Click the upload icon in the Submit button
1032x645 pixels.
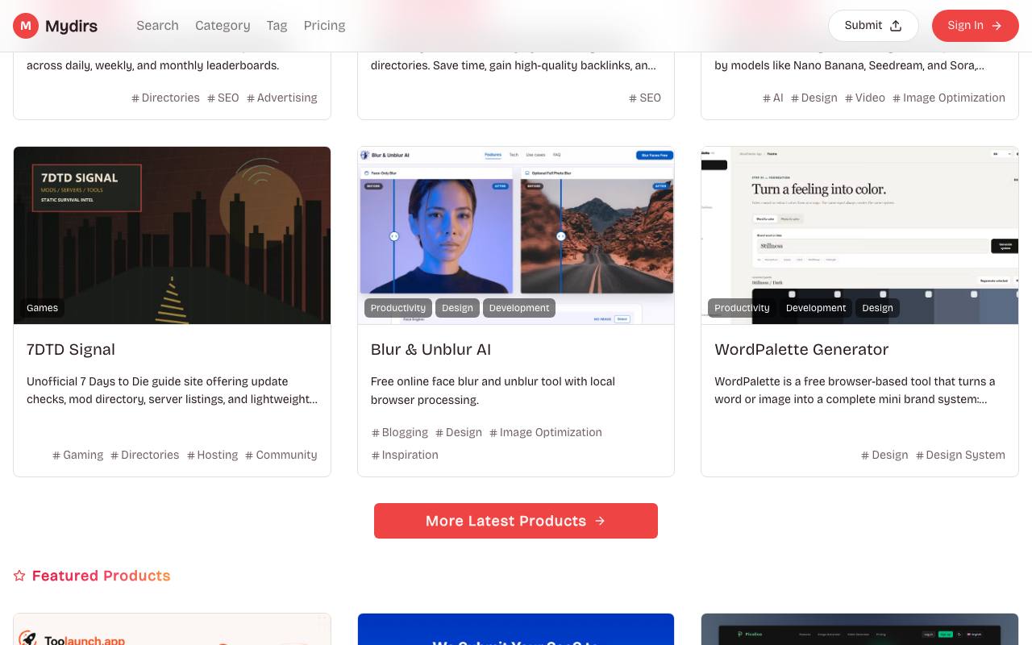pyautogui.click(x=895, y=26)
